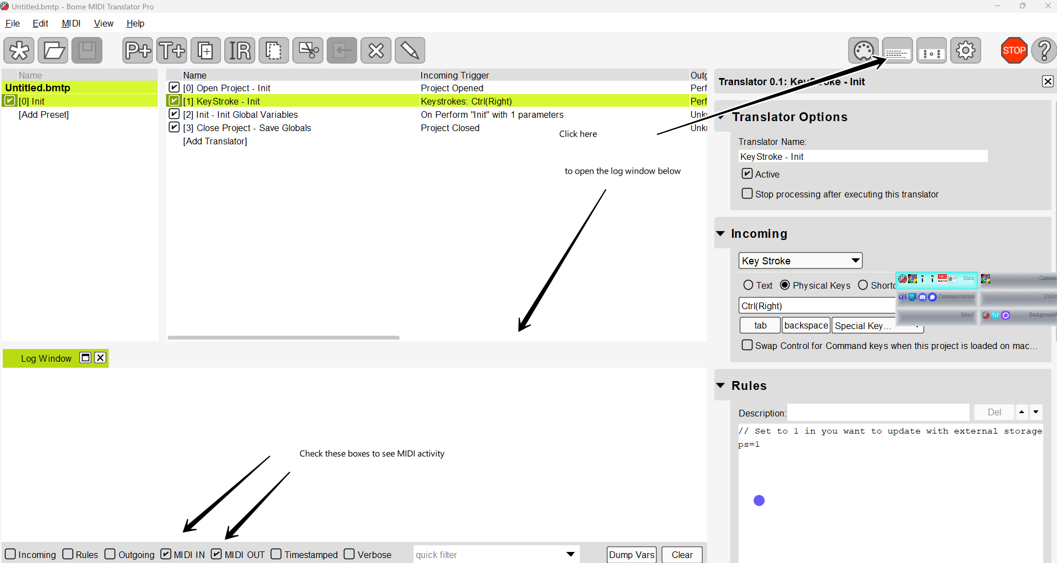
Task: Click Teams icon in Communications overlay group
Action: (x=903, y=297)
